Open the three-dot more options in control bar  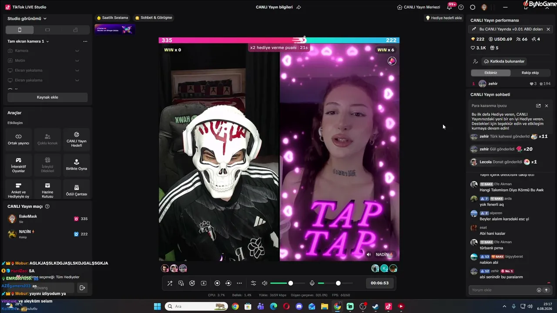click(239, 283)
